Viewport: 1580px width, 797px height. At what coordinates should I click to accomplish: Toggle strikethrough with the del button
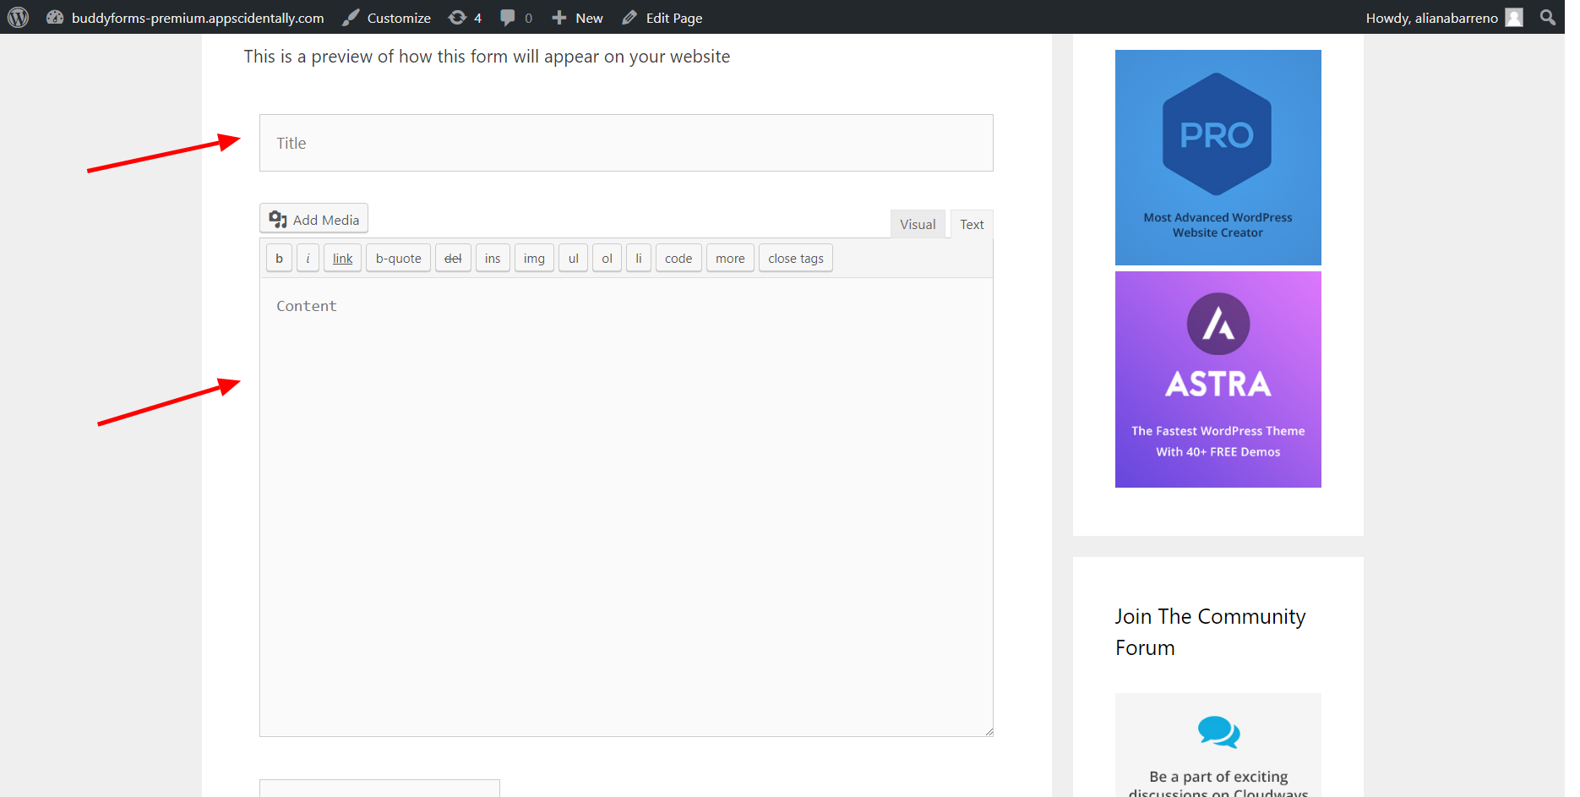[453, 258]
